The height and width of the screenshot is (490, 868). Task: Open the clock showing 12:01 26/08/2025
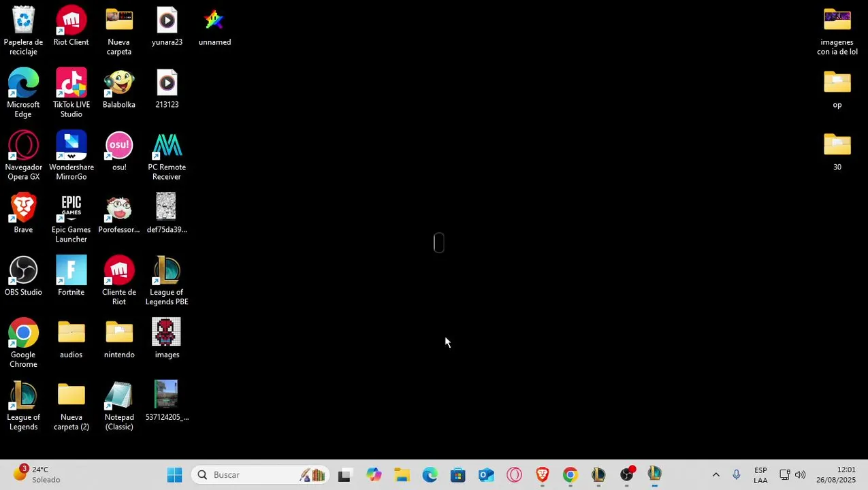click(837, 475)
